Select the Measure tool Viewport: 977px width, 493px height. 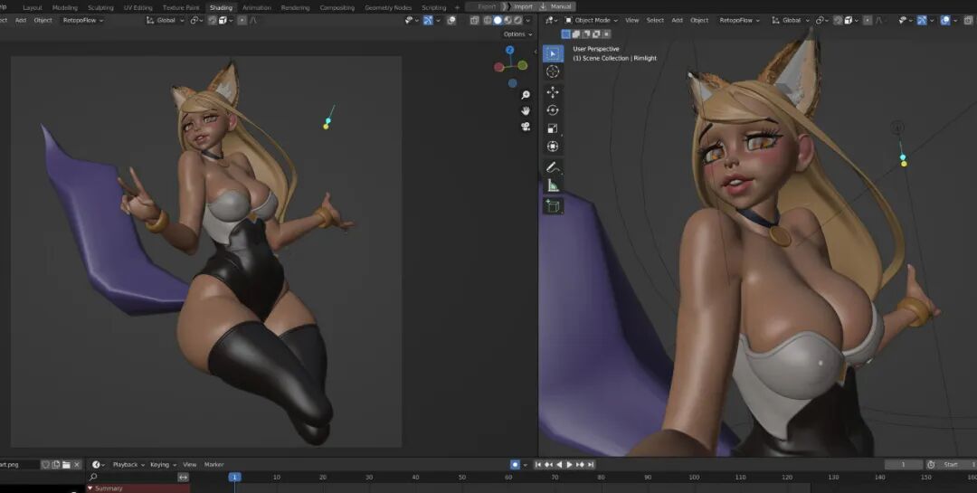coord(553,185)
